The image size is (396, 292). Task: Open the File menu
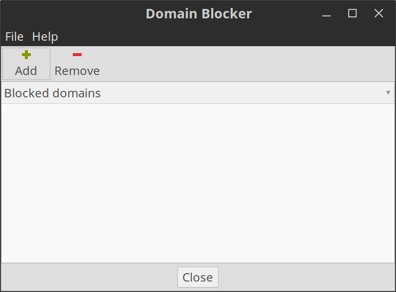pos(14,36)
